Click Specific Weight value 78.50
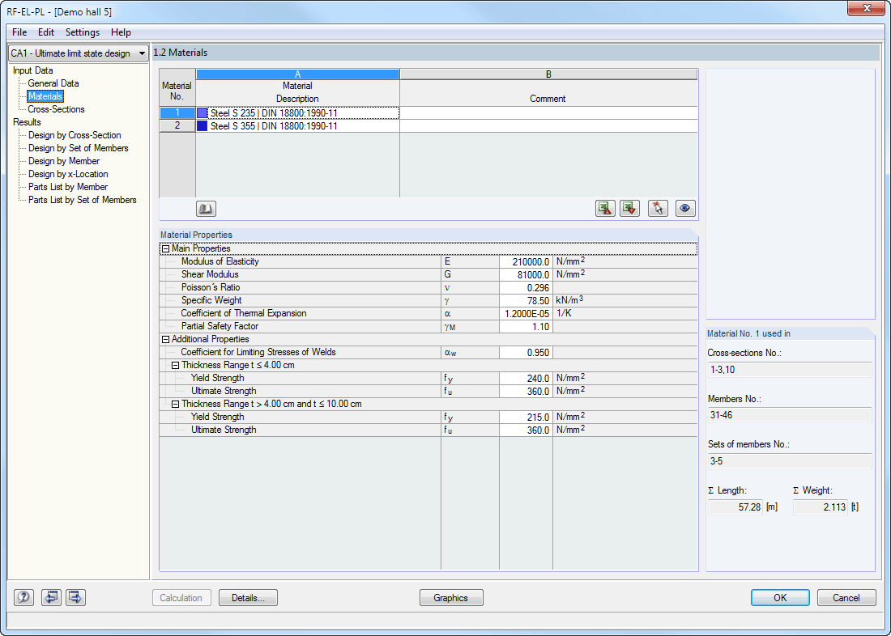The width and height of the screenshot is (891, 636). pyautogui.click(x=526, y=300)
